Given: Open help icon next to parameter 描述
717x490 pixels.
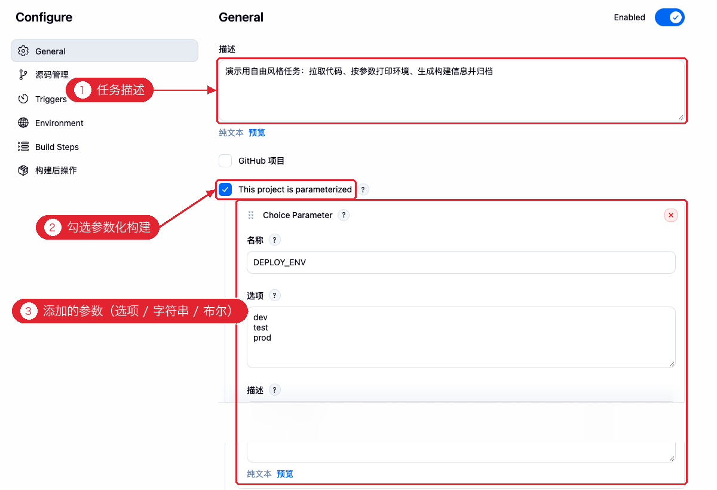Looking at the screenshot, I should click(x=275, y=390).
